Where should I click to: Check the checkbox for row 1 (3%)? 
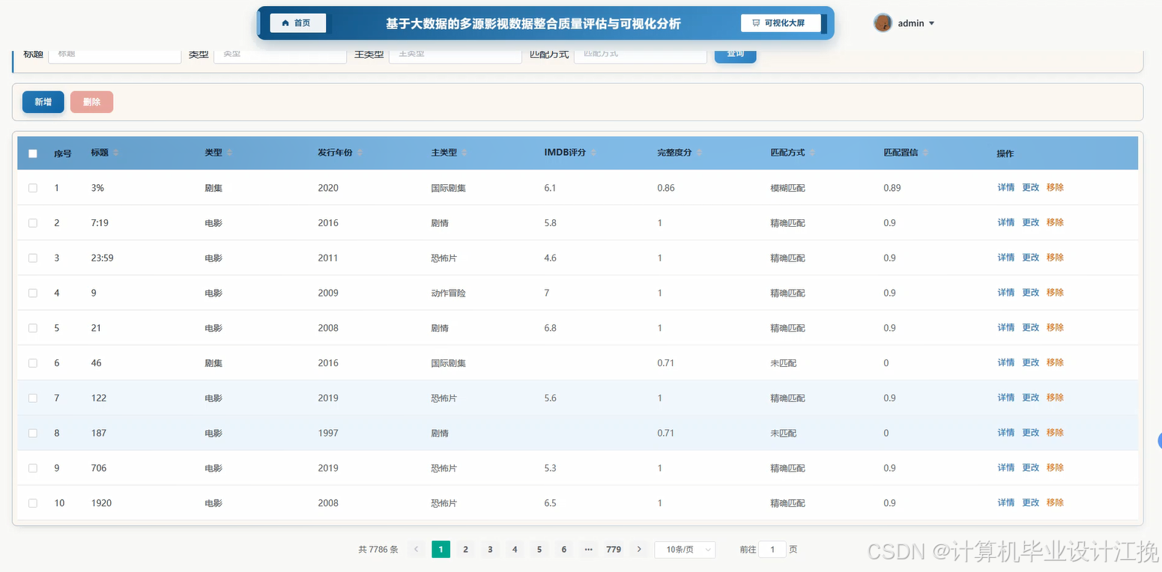tap(33, 188)
